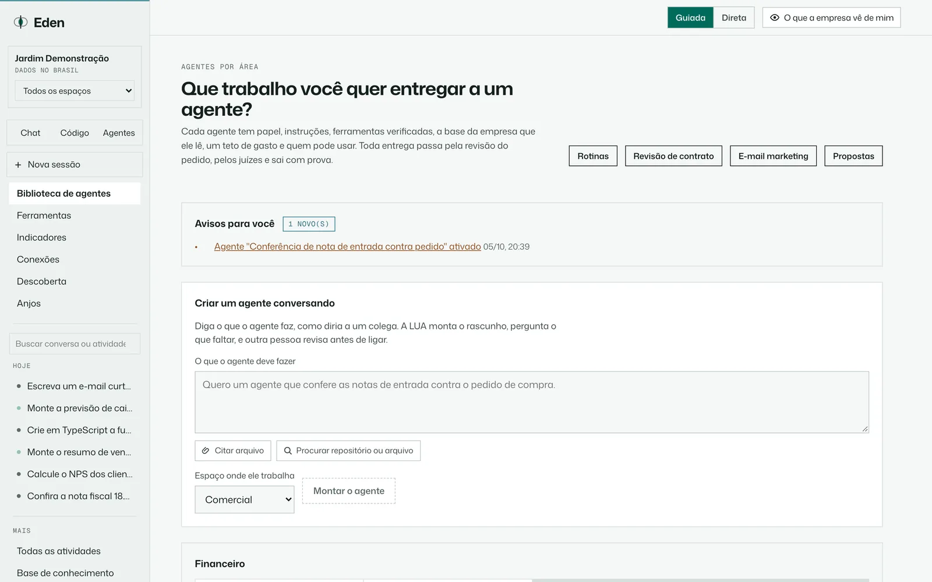Open conversation 'Confira a nota fiscal 18...'
932x582 pixels.
point(75,496)
